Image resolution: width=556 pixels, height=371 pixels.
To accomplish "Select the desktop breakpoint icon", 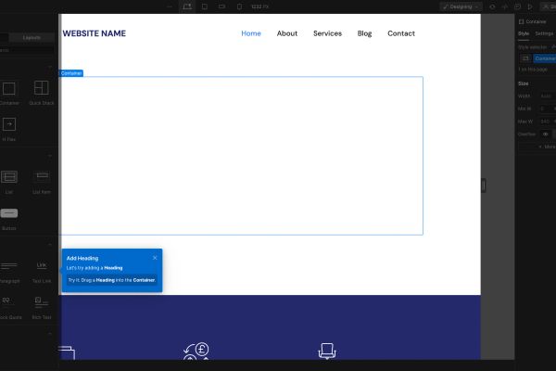I will click(x=187, y=6).
